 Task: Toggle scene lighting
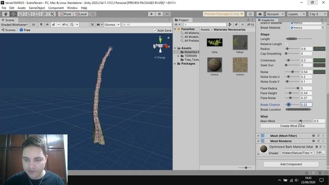tap(41, 25)
